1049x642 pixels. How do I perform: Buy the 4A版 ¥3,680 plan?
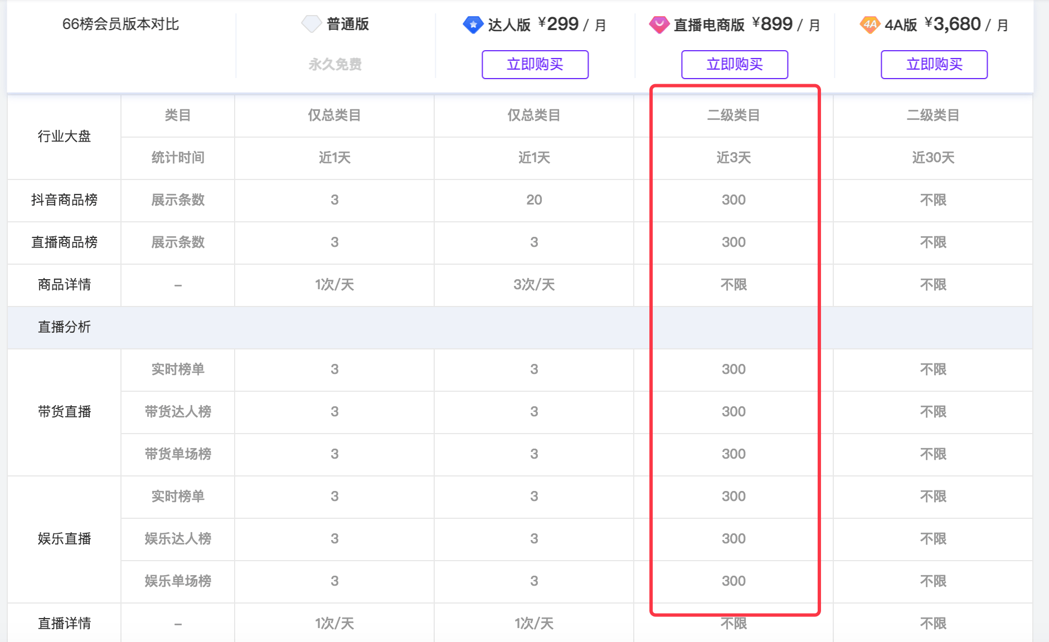[x=934, y=65]
